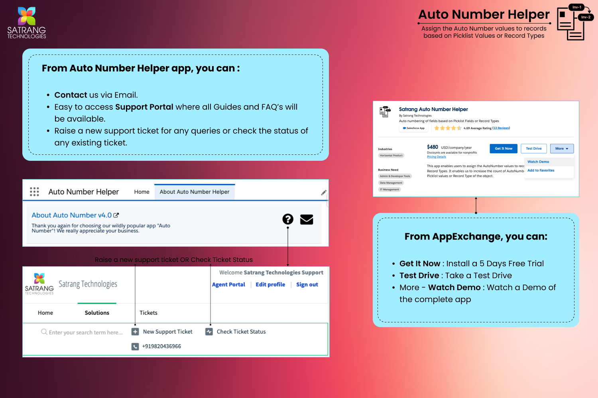Click the Edit profile link
This screenshot has height=398, width=598.
pos(270,285)
